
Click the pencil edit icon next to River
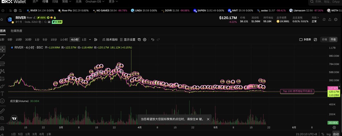tap(34, 18)
